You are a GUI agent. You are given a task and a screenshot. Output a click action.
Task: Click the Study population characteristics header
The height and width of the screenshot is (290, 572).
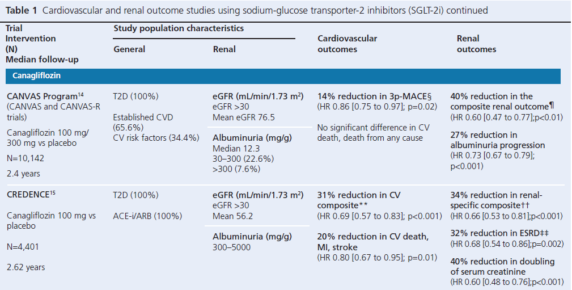[179, 28]
